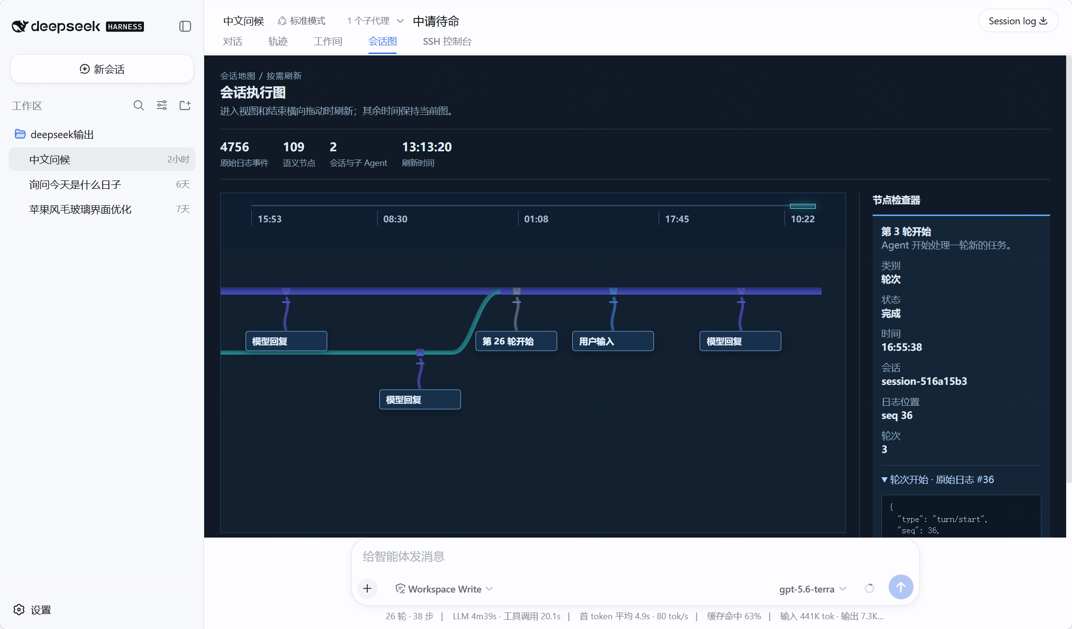
Task: Click the 4756 原始日志事件 counter
Action: click(x=244, y=154)
